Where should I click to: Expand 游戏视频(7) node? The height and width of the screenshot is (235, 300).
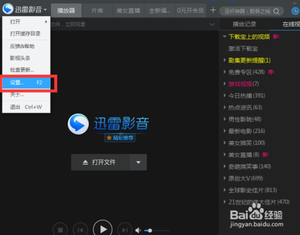[x=224, y=84]
